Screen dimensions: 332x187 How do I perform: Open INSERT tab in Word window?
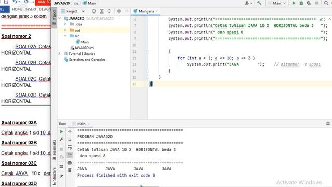point(31,9)
